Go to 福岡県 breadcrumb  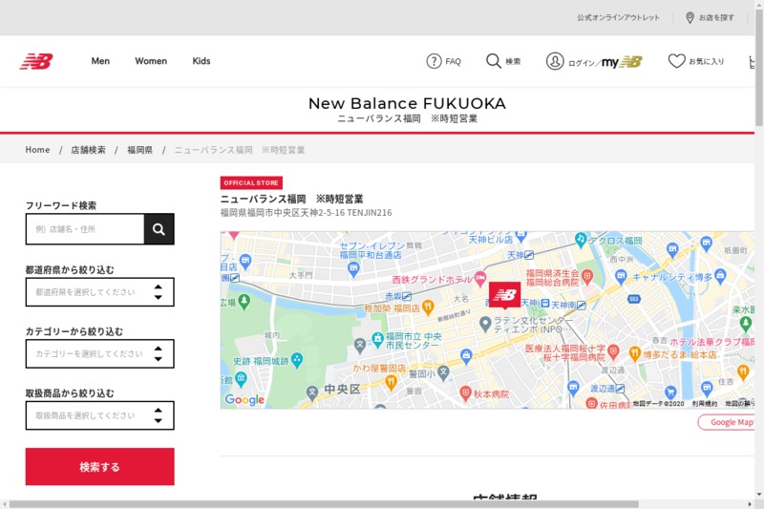pyautogui.click(x=139, y=150)
